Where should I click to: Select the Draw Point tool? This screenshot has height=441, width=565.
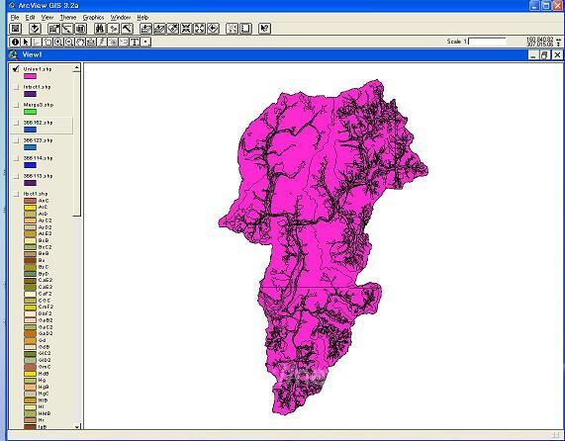(145, 42)
